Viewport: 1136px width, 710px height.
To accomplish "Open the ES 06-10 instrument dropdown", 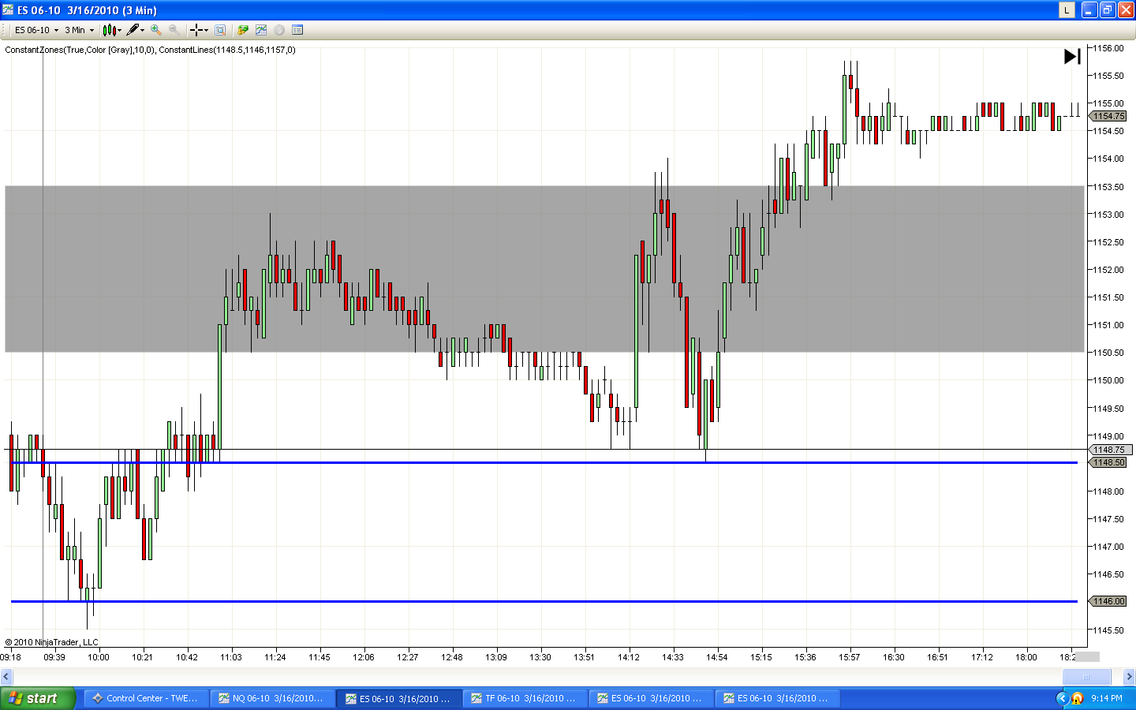I will point(36,30).
